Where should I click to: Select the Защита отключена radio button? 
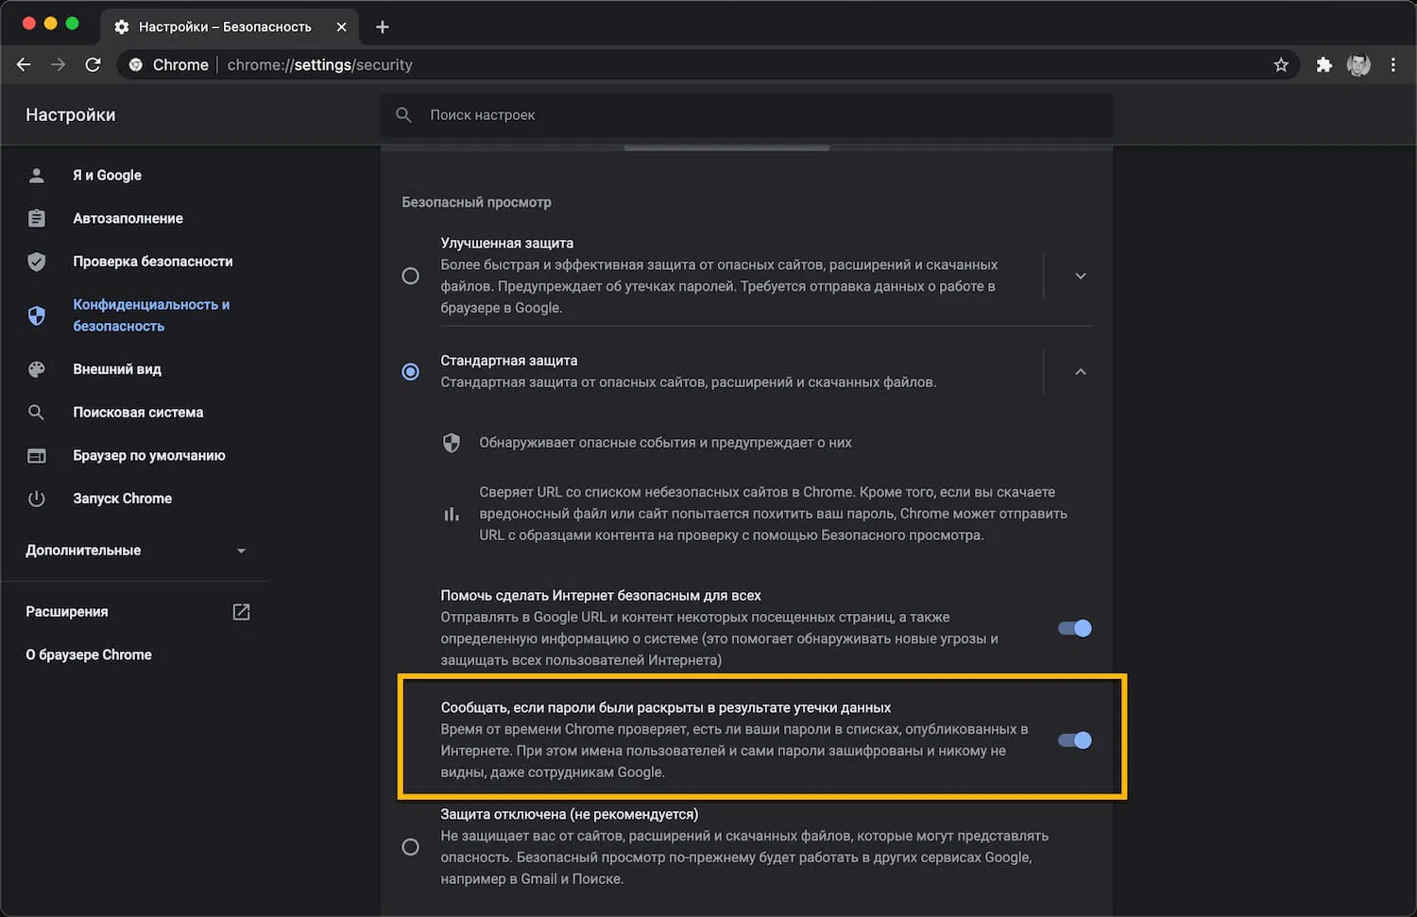(410, 846)
